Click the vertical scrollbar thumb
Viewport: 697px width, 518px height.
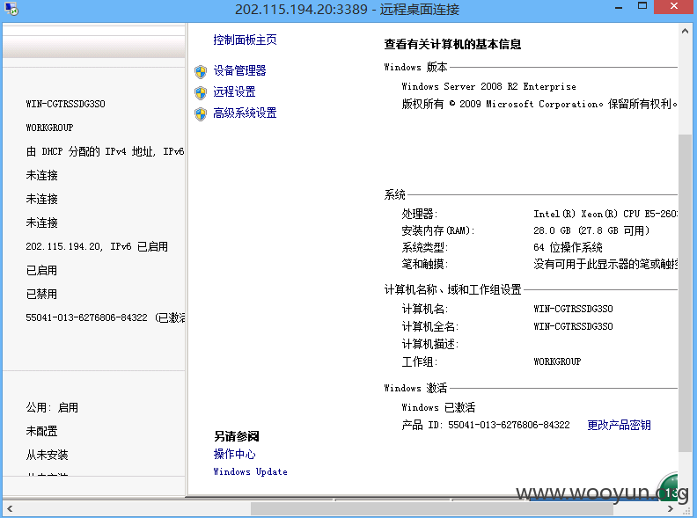point(685,293)
